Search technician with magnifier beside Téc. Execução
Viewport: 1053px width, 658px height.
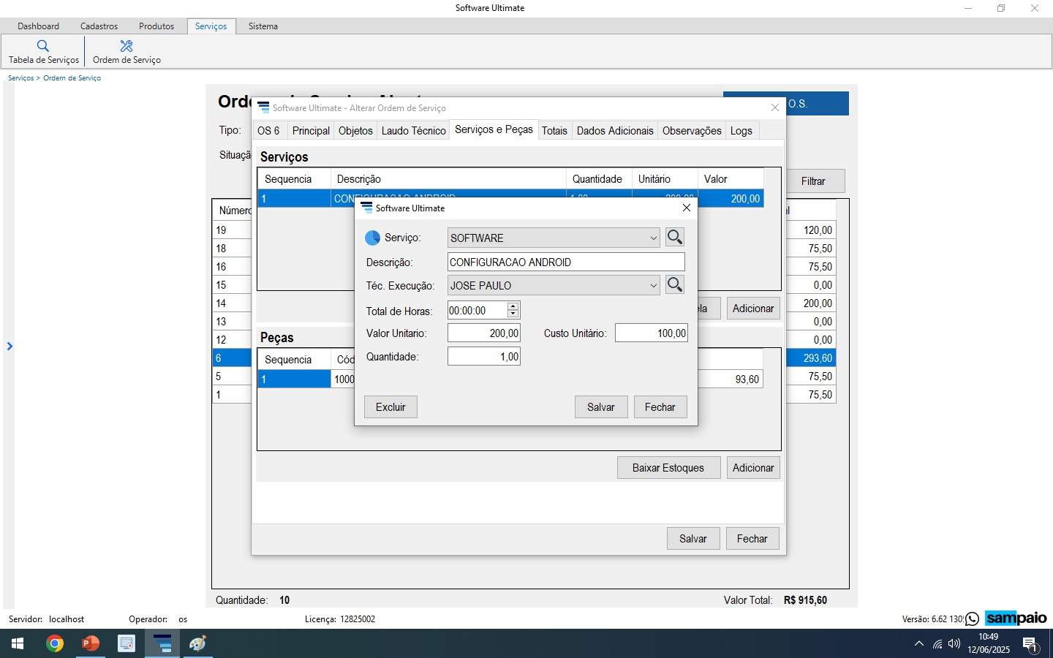coord(675,285)
